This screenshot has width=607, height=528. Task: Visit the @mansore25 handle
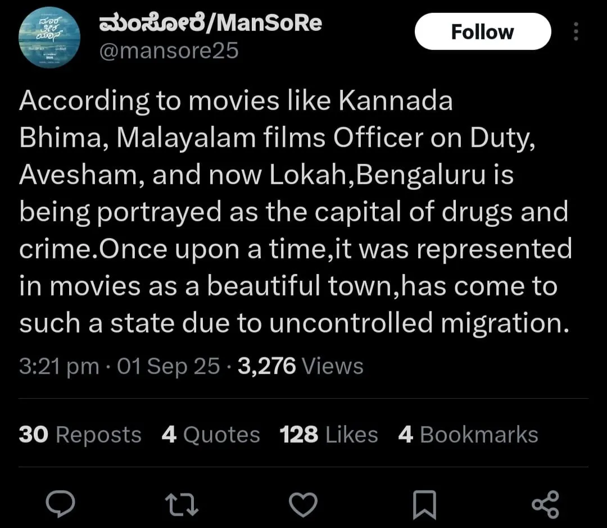click(x=169, y=51)
